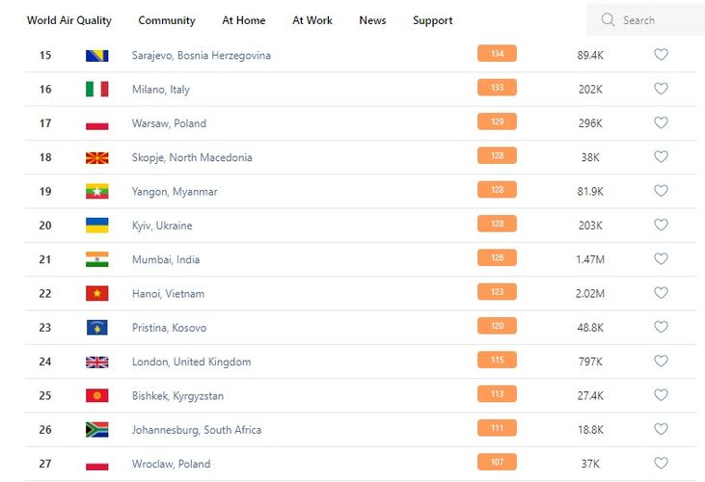This screenshot has width=705, height=482.
Task: Open the World Air Quality menu
Action: (69, 20)
